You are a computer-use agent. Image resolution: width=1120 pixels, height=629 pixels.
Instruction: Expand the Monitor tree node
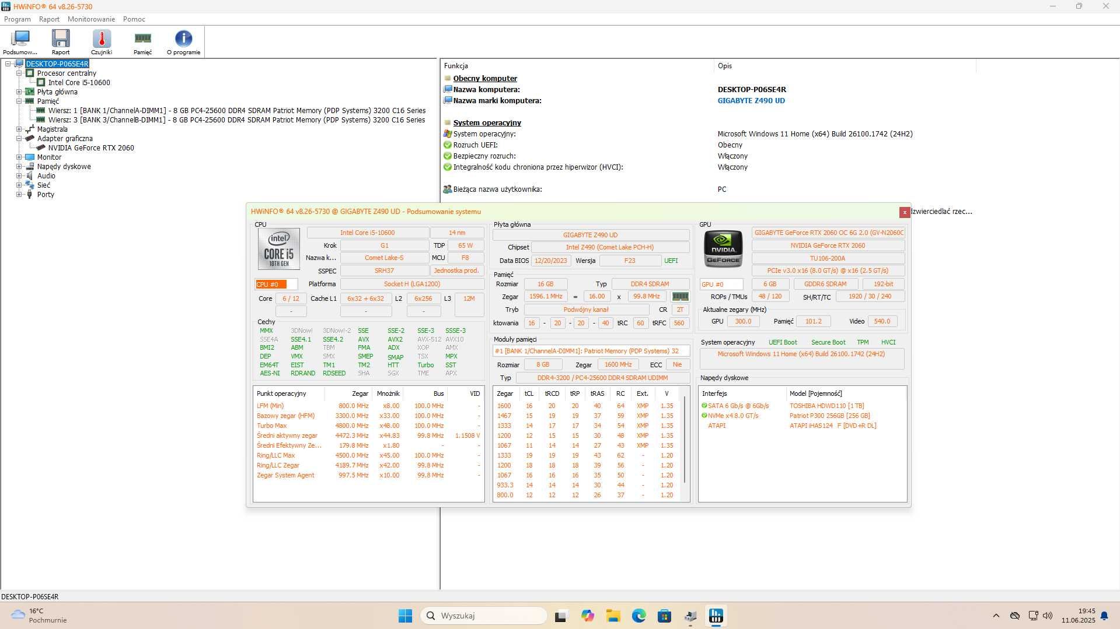19,157
